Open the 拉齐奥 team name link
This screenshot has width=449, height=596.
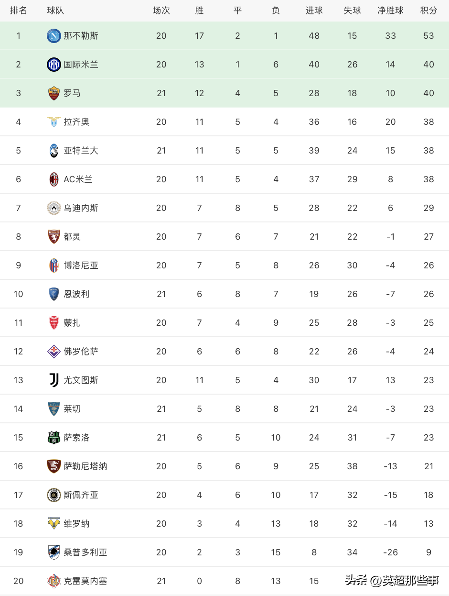[x=76, y=122]
